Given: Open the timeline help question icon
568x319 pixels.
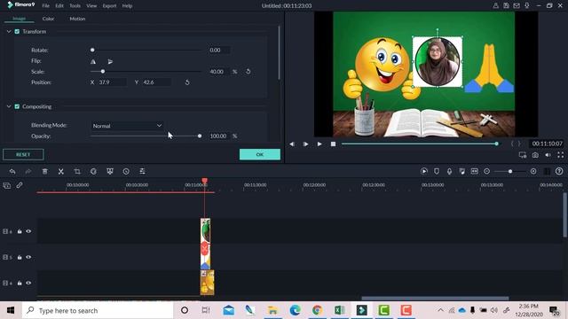Looking at the screenshot, I should 559,171.
